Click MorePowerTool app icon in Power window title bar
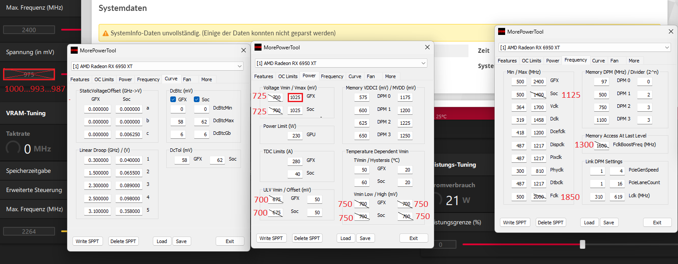Image resolution: width=678 pixels, height=264 pixels. coord(258,47)
